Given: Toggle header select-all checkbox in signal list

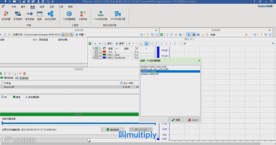Looking at the screenshot, I should coord(96,48).
